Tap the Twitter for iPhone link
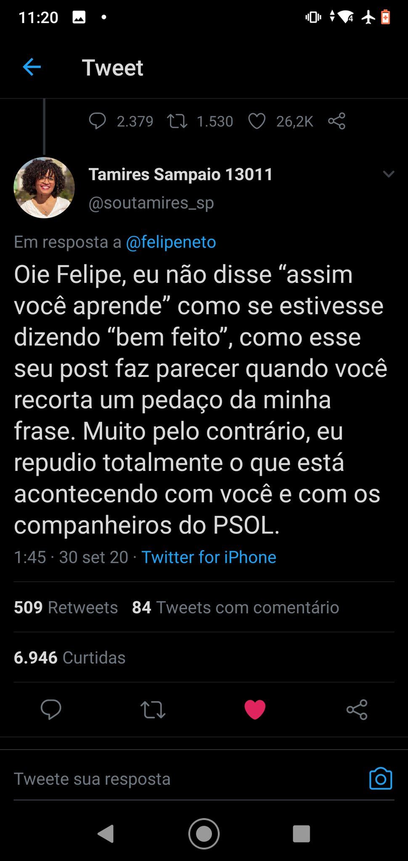408x861 pixels. (209, 557)
